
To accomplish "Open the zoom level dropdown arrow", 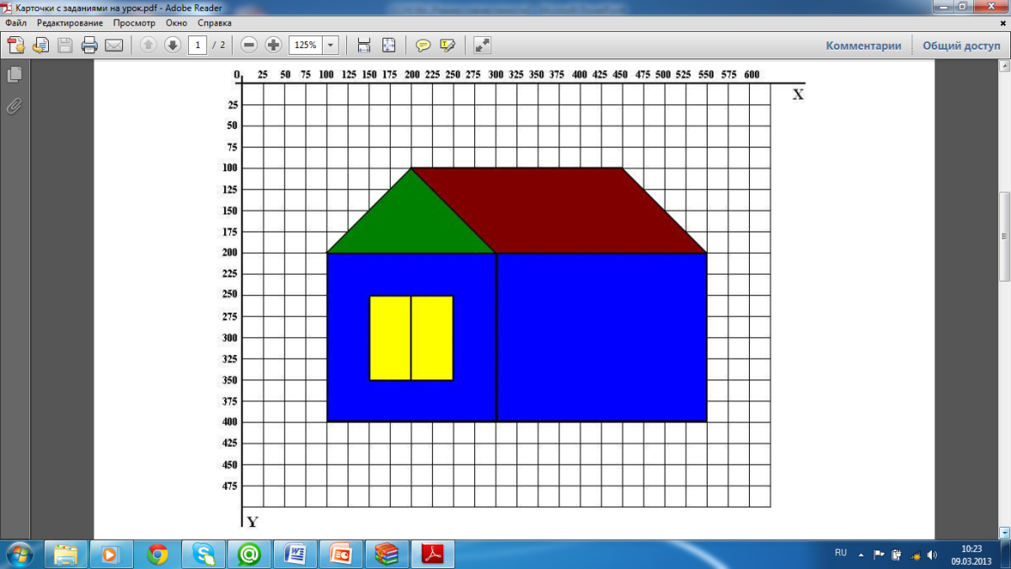I will tap(330, 46).
